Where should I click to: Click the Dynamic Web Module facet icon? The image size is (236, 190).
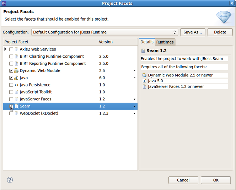16,71
